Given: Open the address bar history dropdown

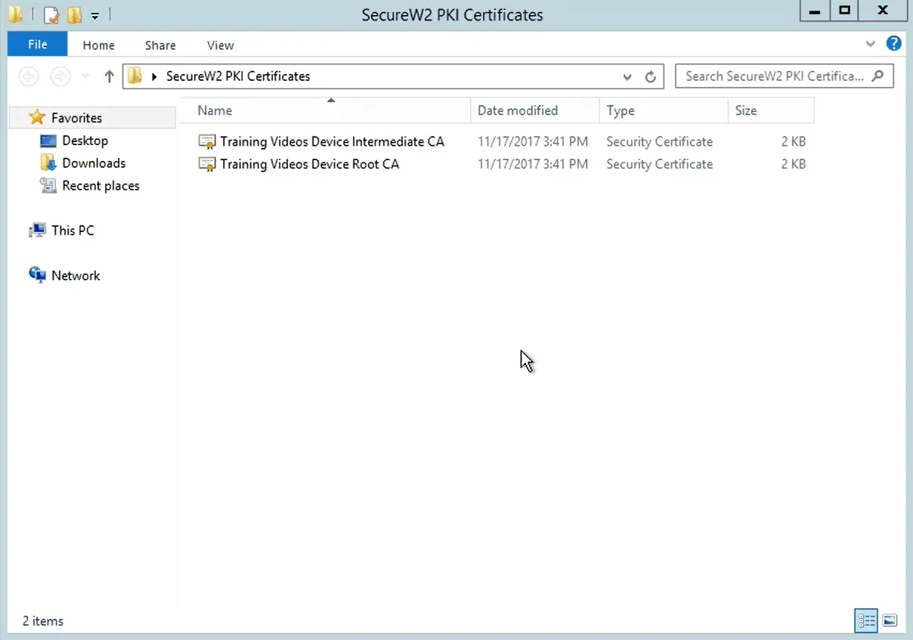Looking at the screenshot, I should 627,76.
